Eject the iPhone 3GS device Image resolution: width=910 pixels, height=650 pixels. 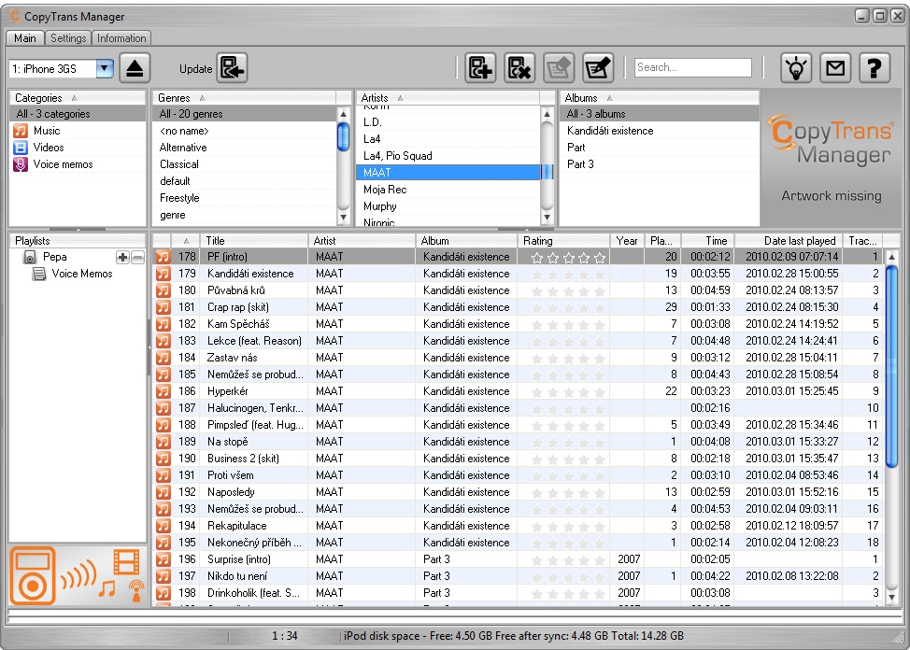click(135, 68)
